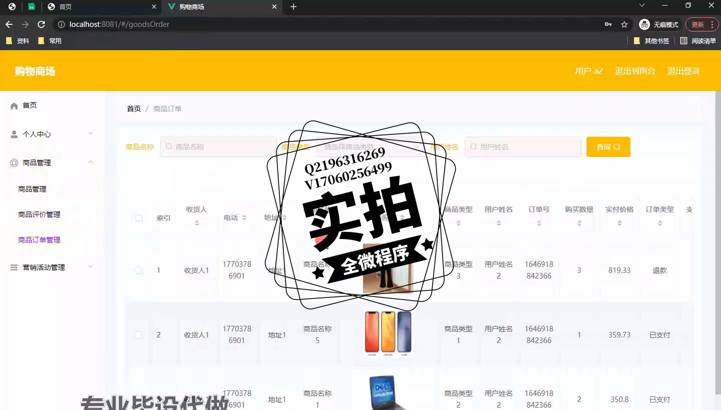721x410 pixels.
Task: Open the Dell laptop photo in row 3
Action: (x=388, y=391)
